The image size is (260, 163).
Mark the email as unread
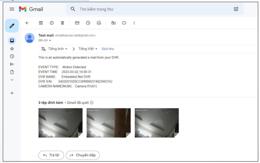[x=77, y=23]
